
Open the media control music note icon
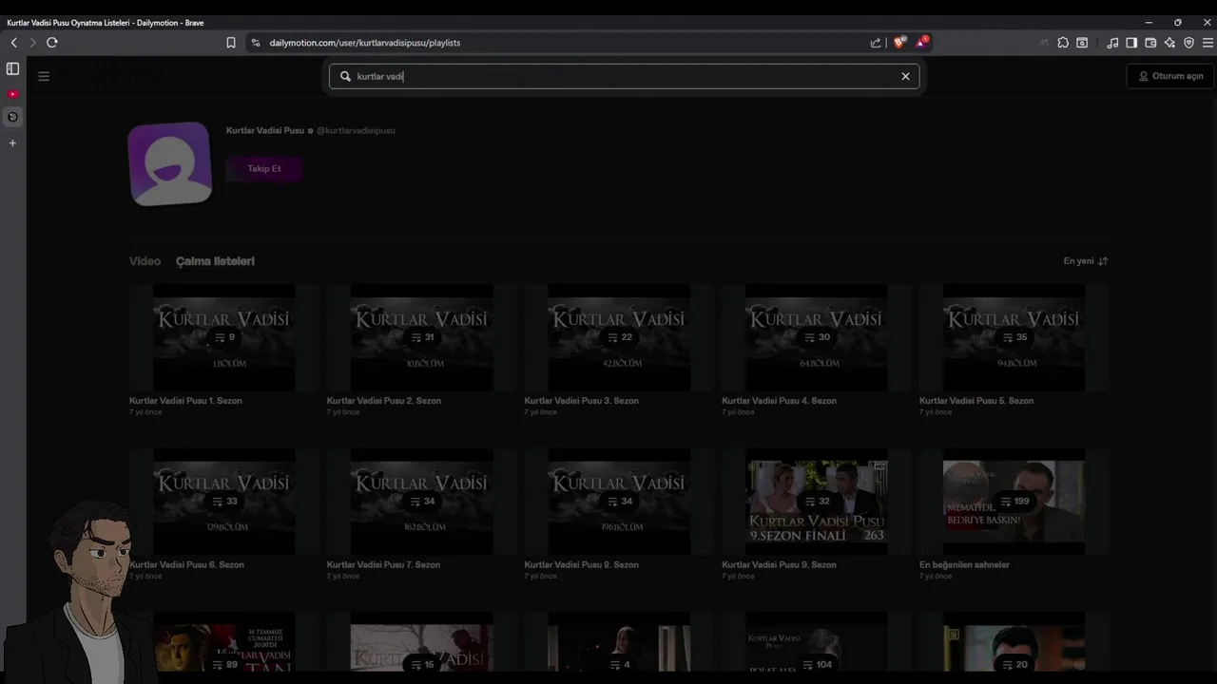pos(1112,43)
